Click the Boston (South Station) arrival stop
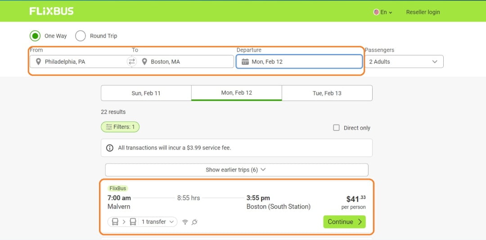Image resolution: width=486 pixels, height=240 pixels. pyautogui.click(x=279, y=207)
